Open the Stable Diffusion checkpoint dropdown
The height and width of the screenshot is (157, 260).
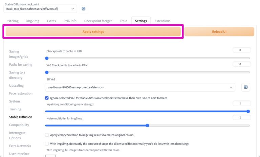(41, 9)
